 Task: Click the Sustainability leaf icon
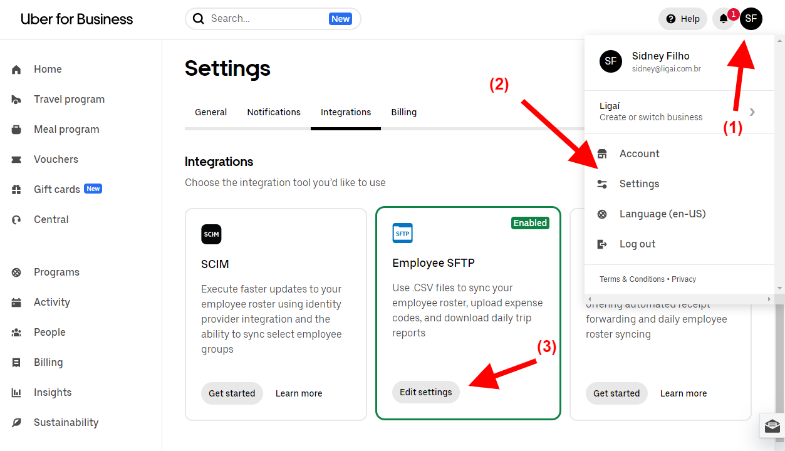click(x=16, y=423)
